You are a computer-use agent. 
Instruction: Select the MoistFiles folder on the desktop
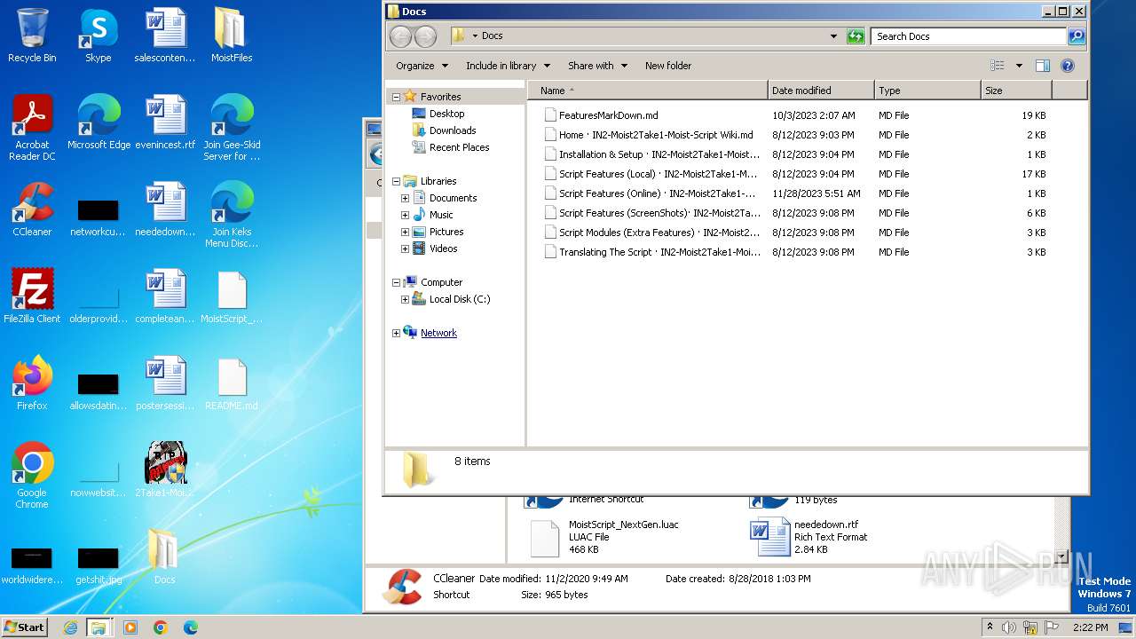pyautogui.click(x=232, y=35)
